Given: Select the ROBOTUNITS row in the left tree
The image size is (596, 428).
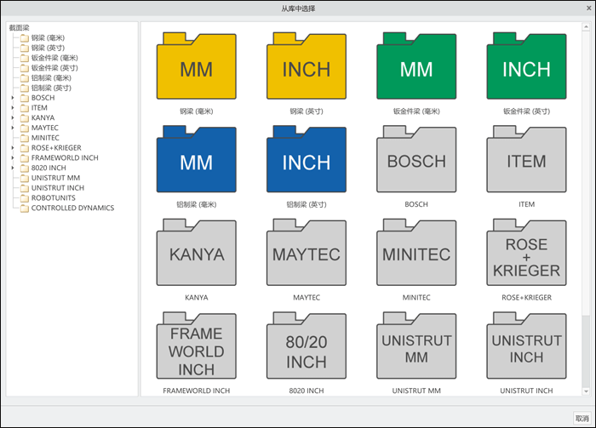Looking at the screenshot, I should coord(48,198).
